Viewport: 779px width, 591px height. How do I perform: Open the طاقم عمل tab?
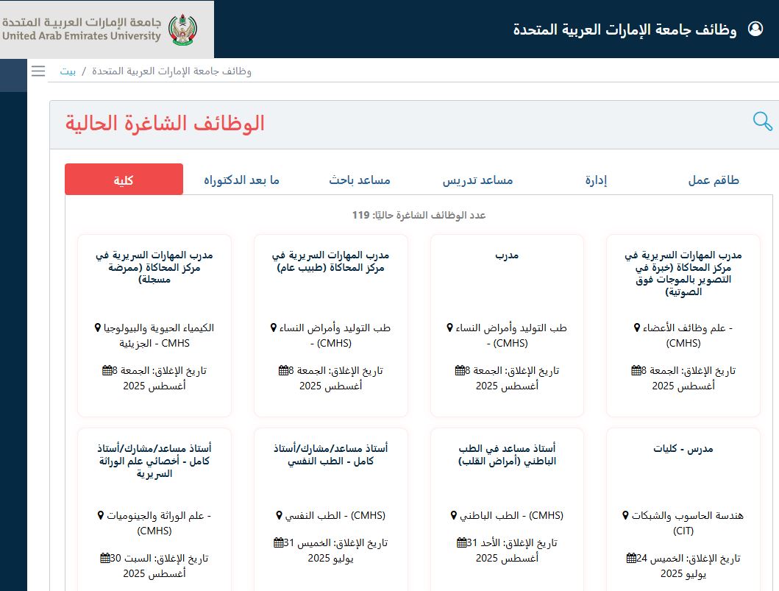pyautogui.click(x=713, y=180)
